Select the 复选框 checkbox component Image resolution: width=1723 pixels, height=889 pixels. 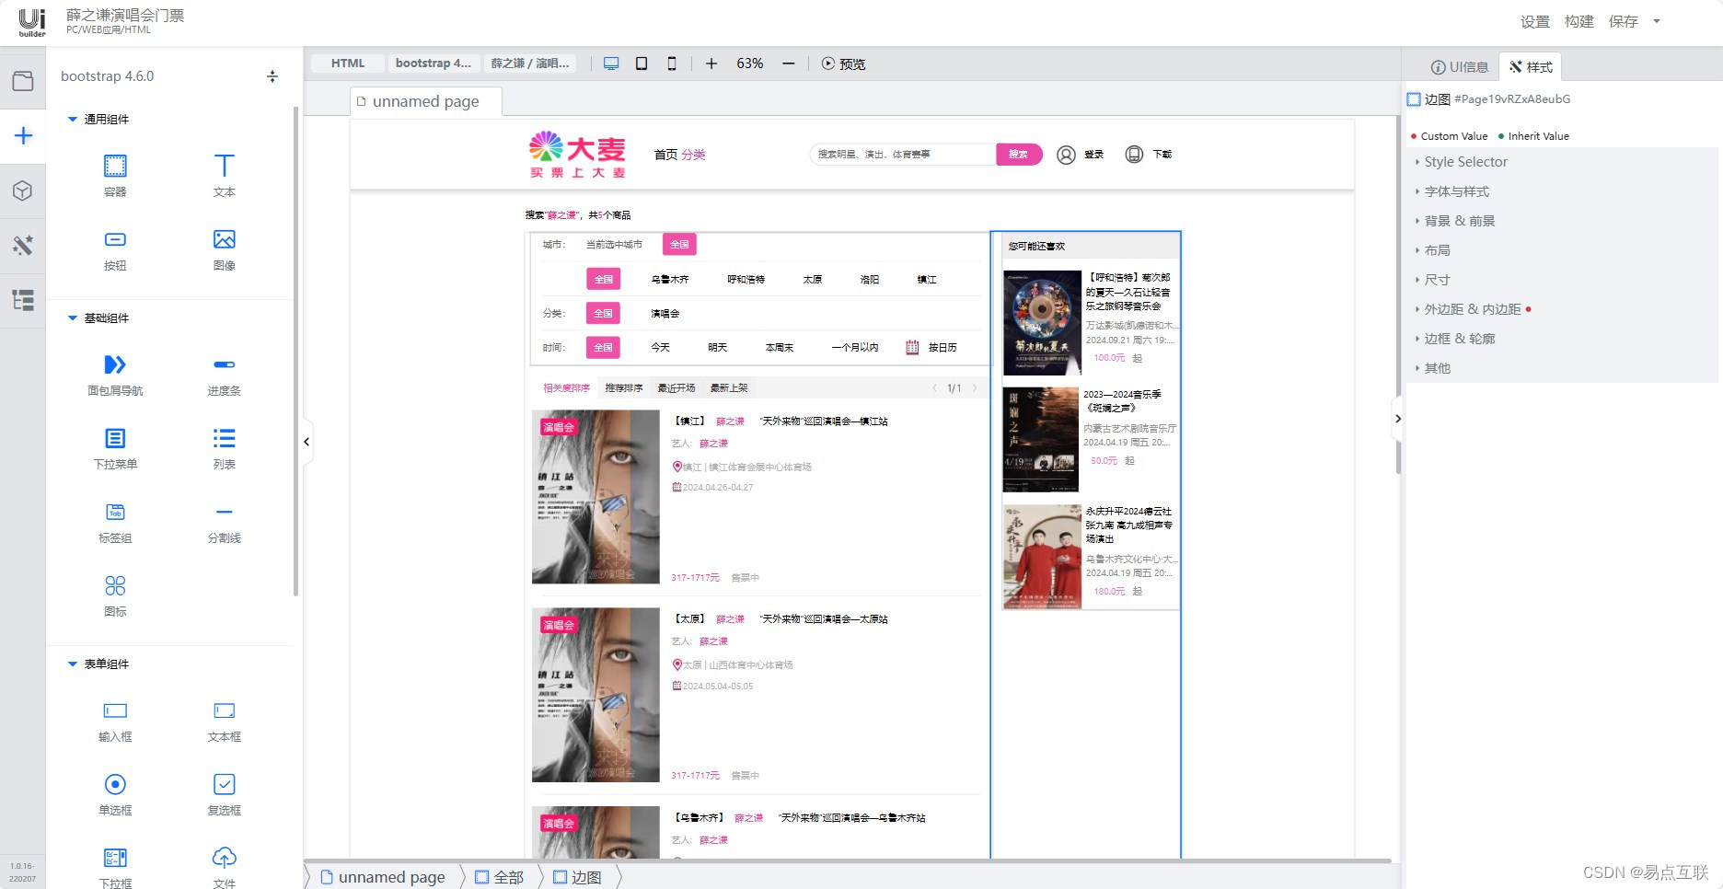click(x=224, y=794)
